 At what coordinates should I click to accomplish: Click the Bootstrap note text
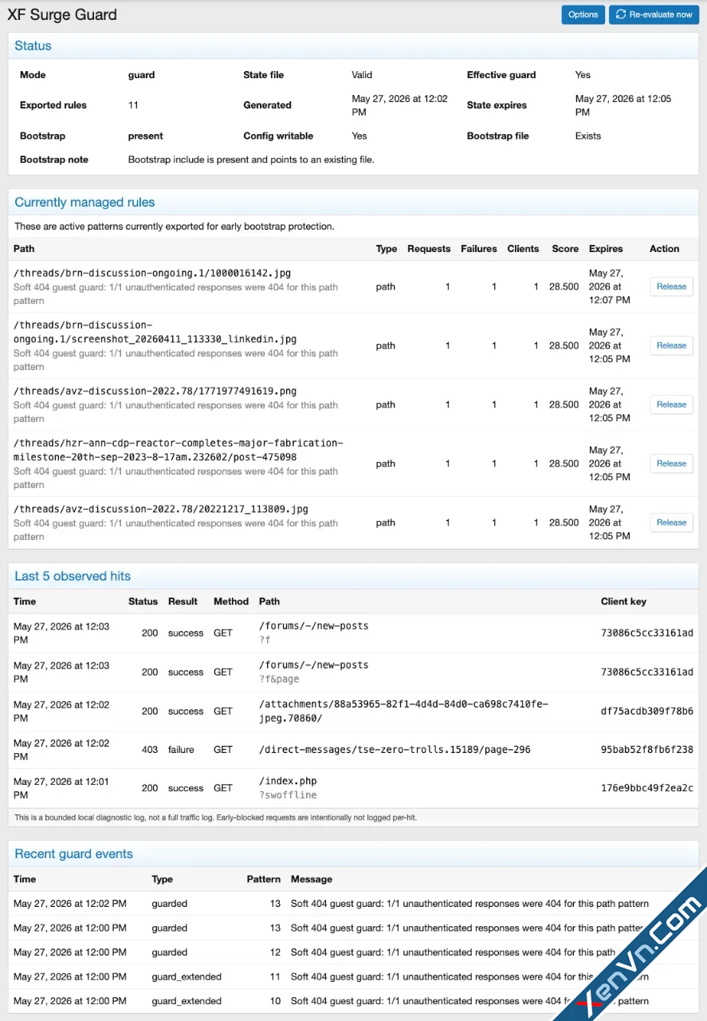pyautogui.click(x=251, y=160)
